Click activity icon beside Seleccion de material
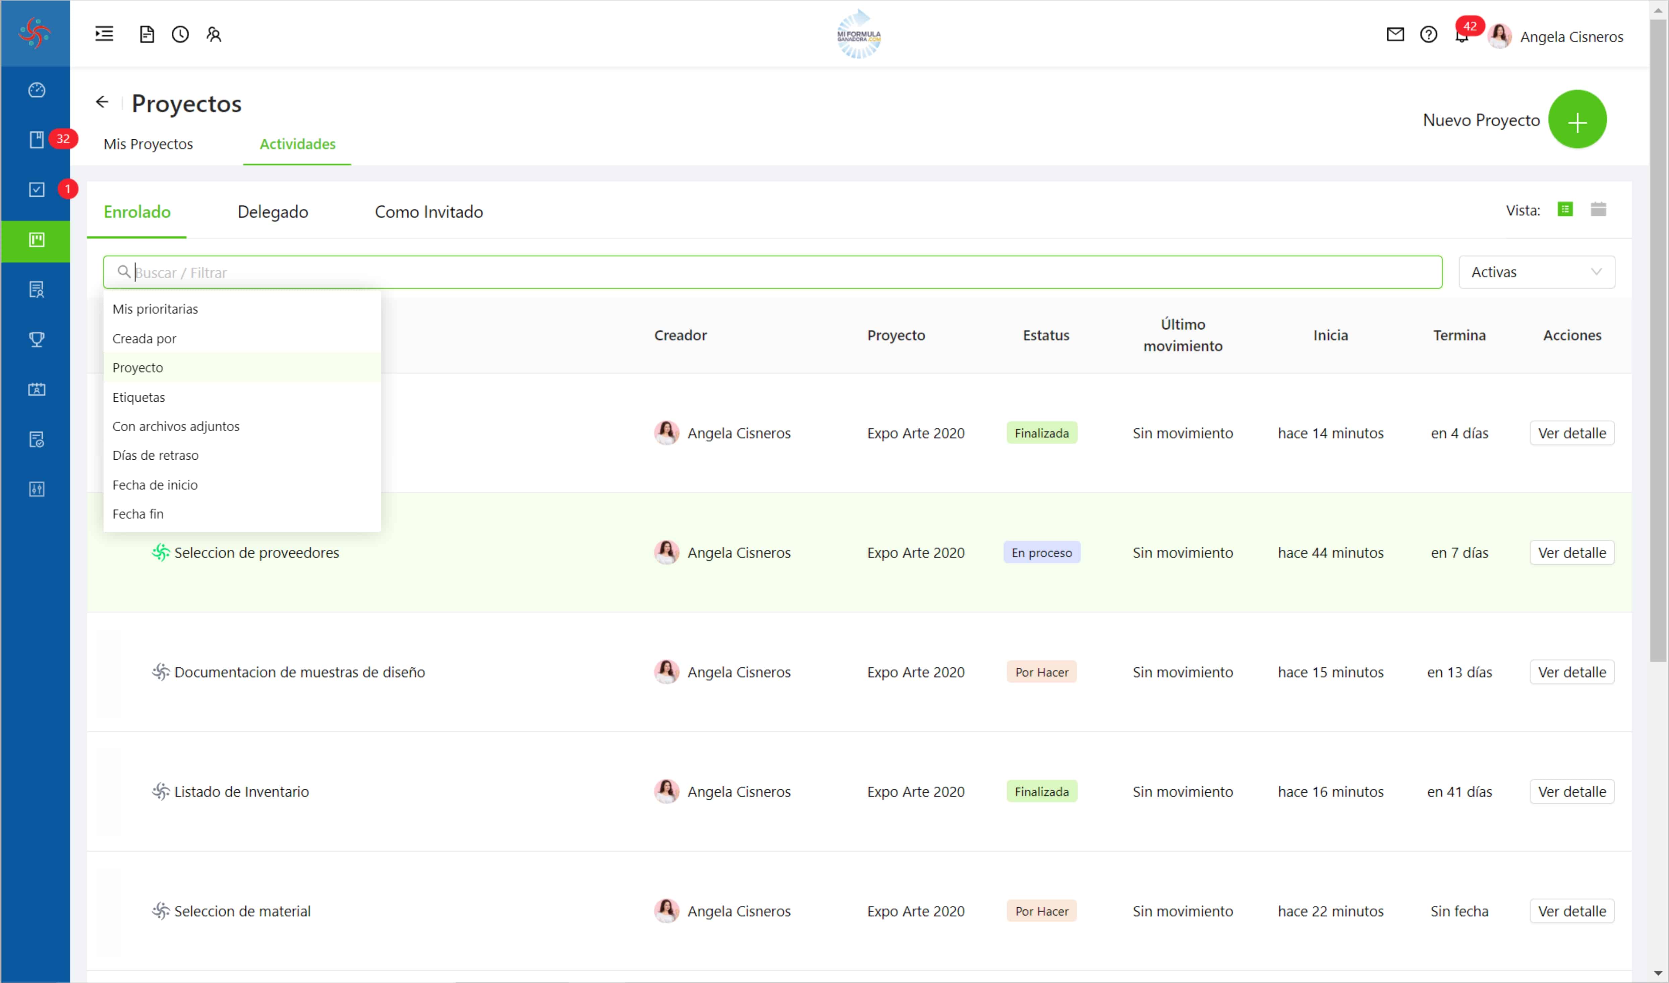Screen dimensions: 1669x983 click(x=160, y=911)
